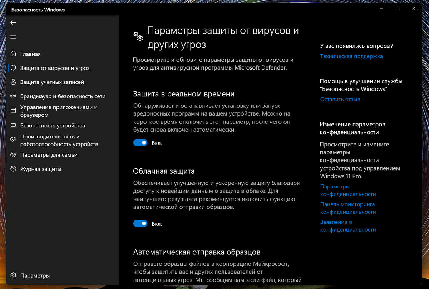Viewport: 429px width, 289px height.
Task: Click the account protection person icon
Action: pos(13,82)
